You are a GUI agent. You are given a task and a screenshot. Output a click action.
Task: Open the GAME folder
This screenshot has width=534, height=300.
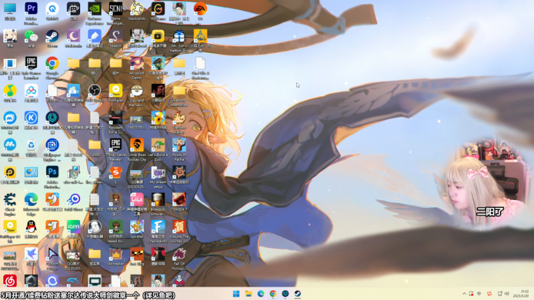point(94,147)
